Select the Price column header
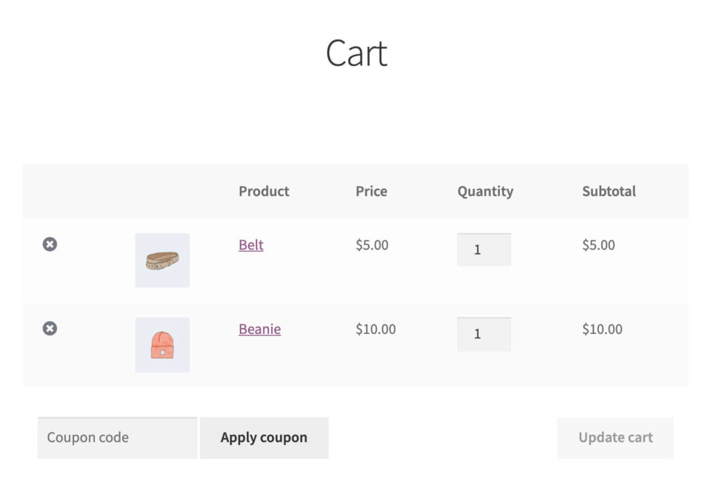The height and width of the screenshot is (481, 710). click(x=372, y=191)
